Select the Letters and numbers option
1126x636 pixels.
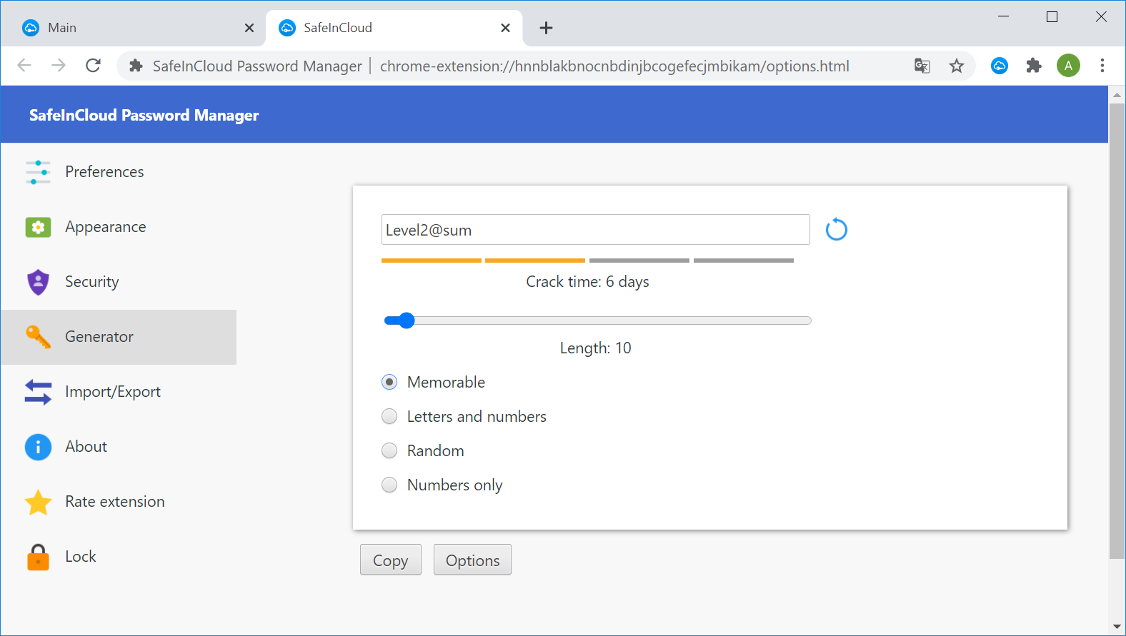[389, 417]
